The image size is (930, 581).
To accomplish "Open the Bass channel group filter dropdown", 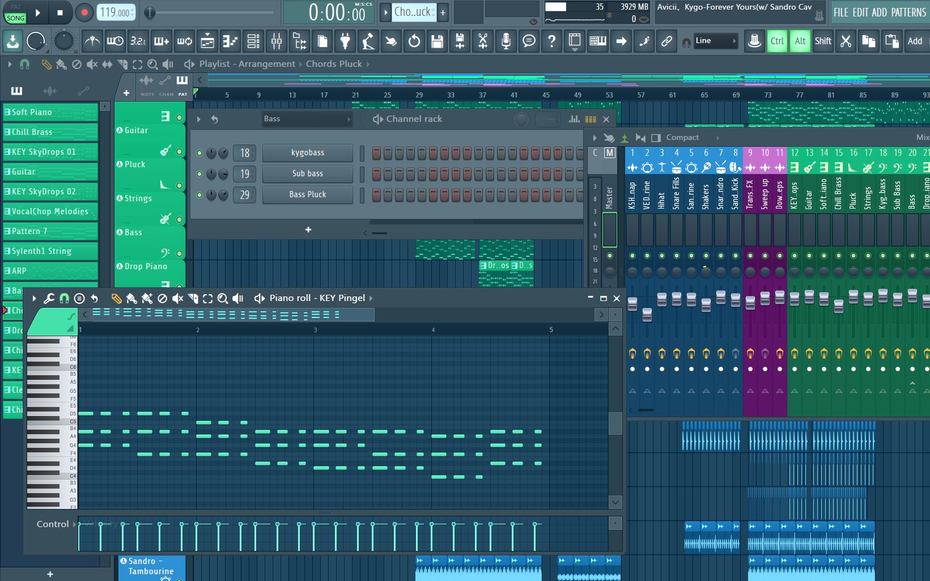I will [x=306, y=119].
